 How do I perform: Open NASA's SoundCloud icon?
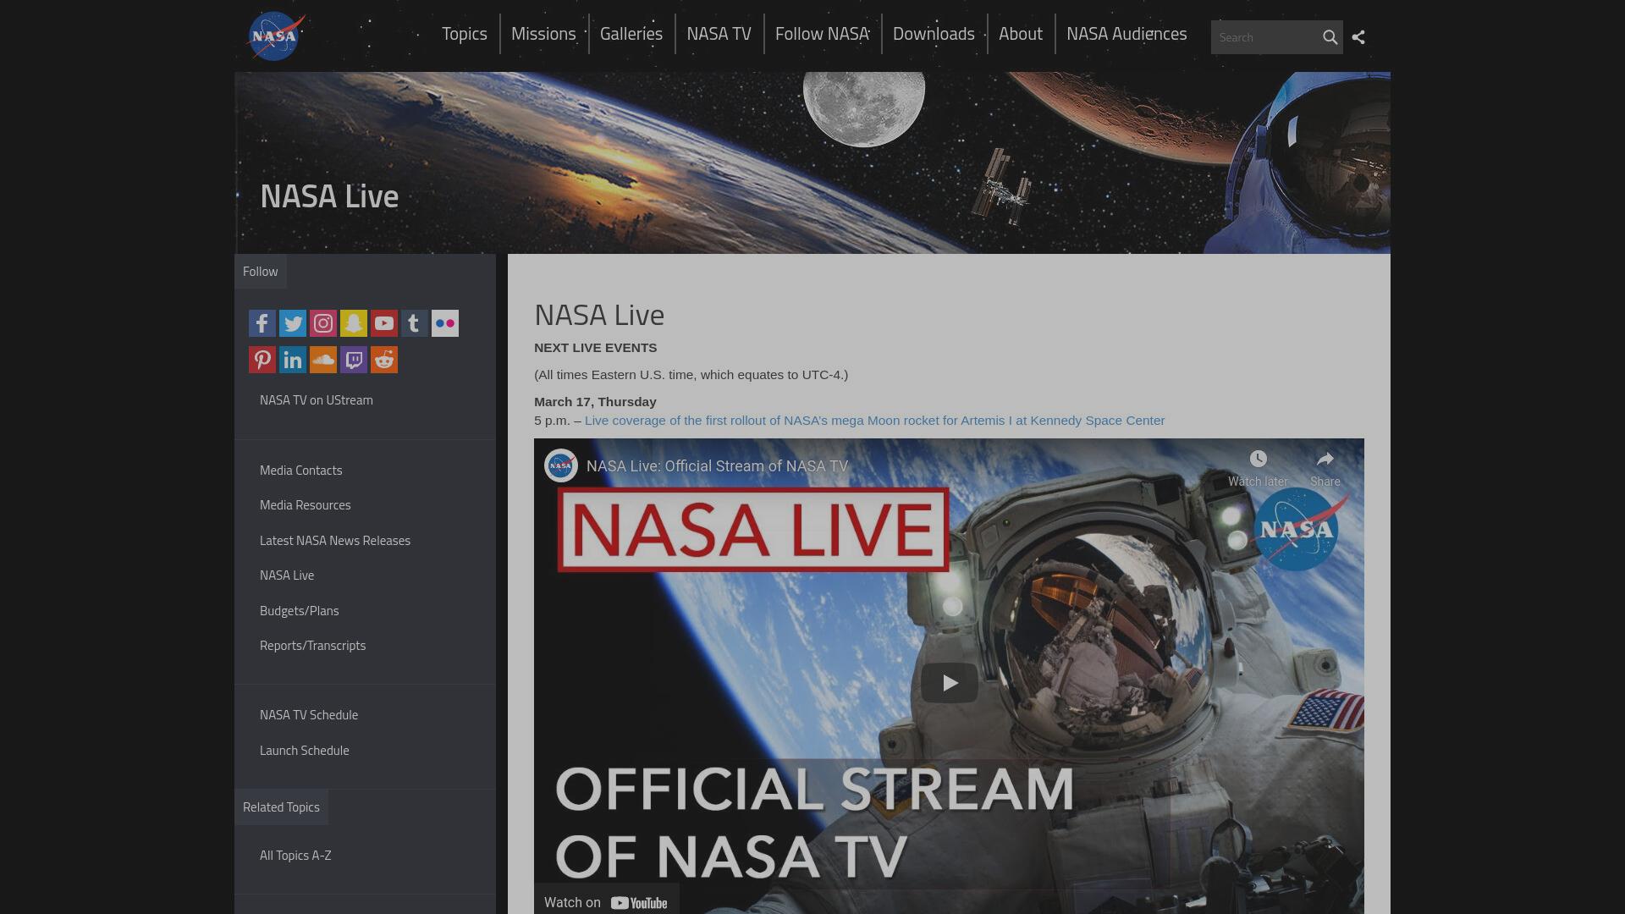point(323,360)
